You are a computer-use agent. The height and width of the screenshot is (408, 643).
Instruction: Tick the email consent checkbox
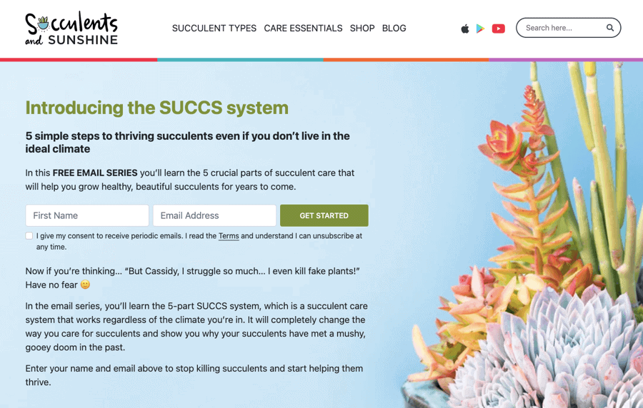coord(29,235)
